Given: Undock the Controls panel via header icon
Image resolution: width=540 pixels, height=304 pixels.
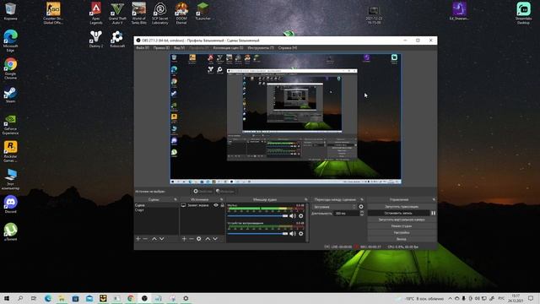Looking at the screenshot, I should point(434,199).
